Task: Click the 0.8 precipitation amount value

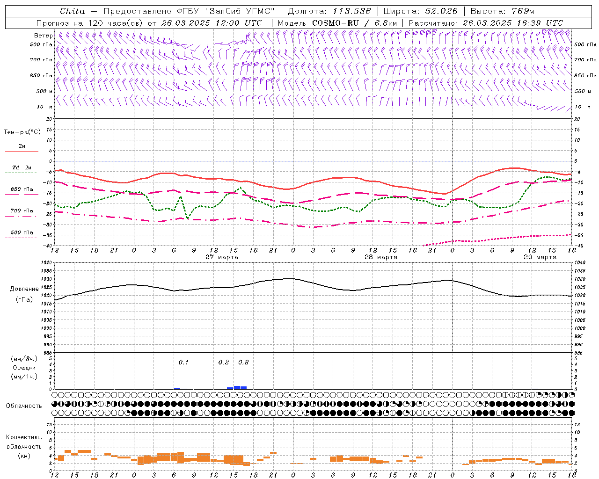Action: pyautogui.click(x=243, y=362)
